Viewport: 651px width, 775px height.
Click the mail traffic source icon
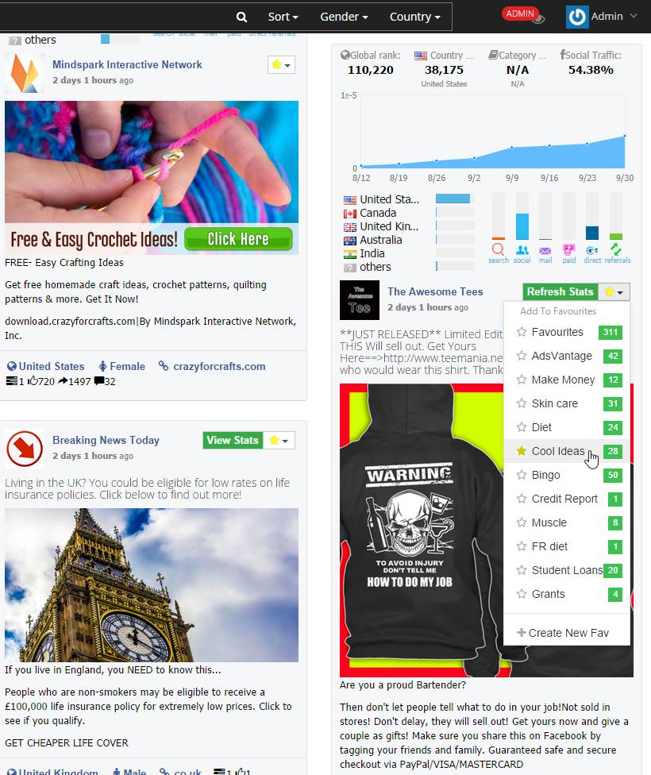click(x=545, y=251)
